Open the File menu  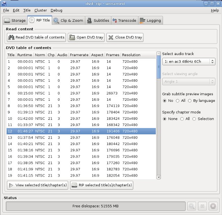click(6, 10)
